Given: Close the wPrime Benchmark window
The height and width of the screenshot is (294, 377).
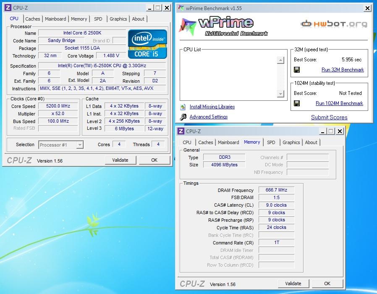Looking at the screenshot, I should tap(367, 8).
